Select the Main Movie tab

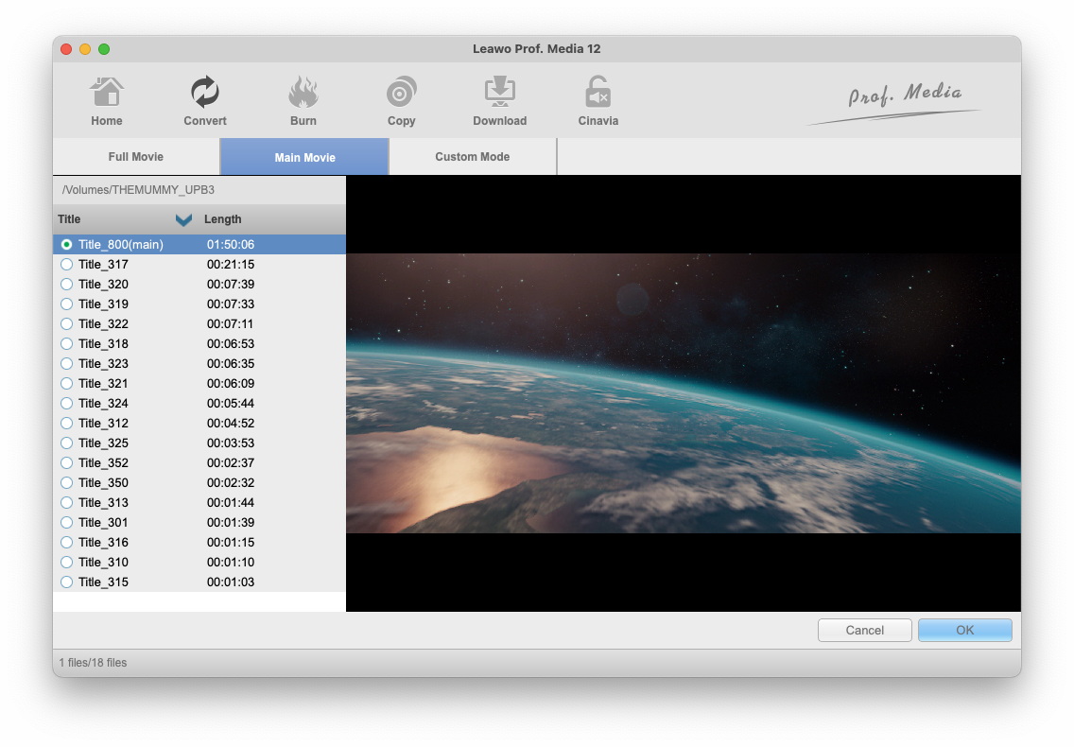point(304,157)
